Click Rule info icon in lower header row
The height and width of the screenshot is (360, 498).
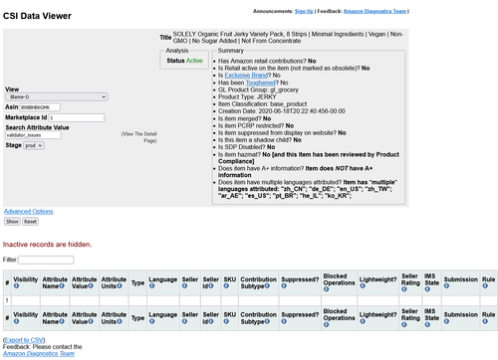click(485, 321)
